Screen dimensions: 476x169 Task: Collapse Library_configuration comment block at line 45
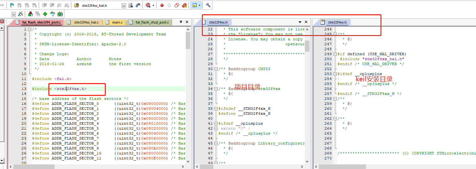pos(216,143)
